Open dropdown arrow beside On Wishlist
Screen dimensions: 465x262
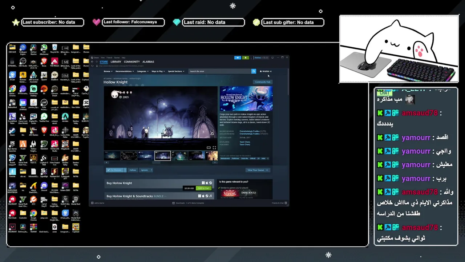point(125,170)
